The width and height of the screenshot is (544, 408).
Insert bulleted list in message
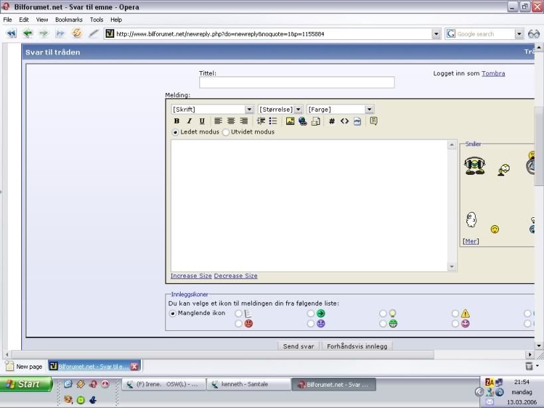273,121
